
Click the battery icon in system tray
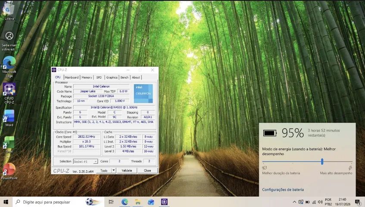[308, 202]
